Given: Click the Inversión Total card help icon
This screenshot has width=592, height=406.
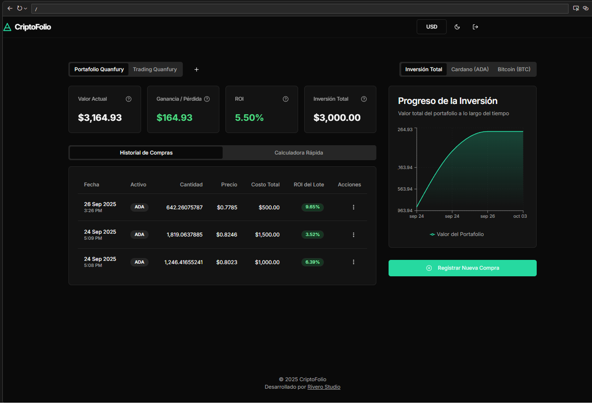Looking at the screenshot, I should tap(364, 99).
